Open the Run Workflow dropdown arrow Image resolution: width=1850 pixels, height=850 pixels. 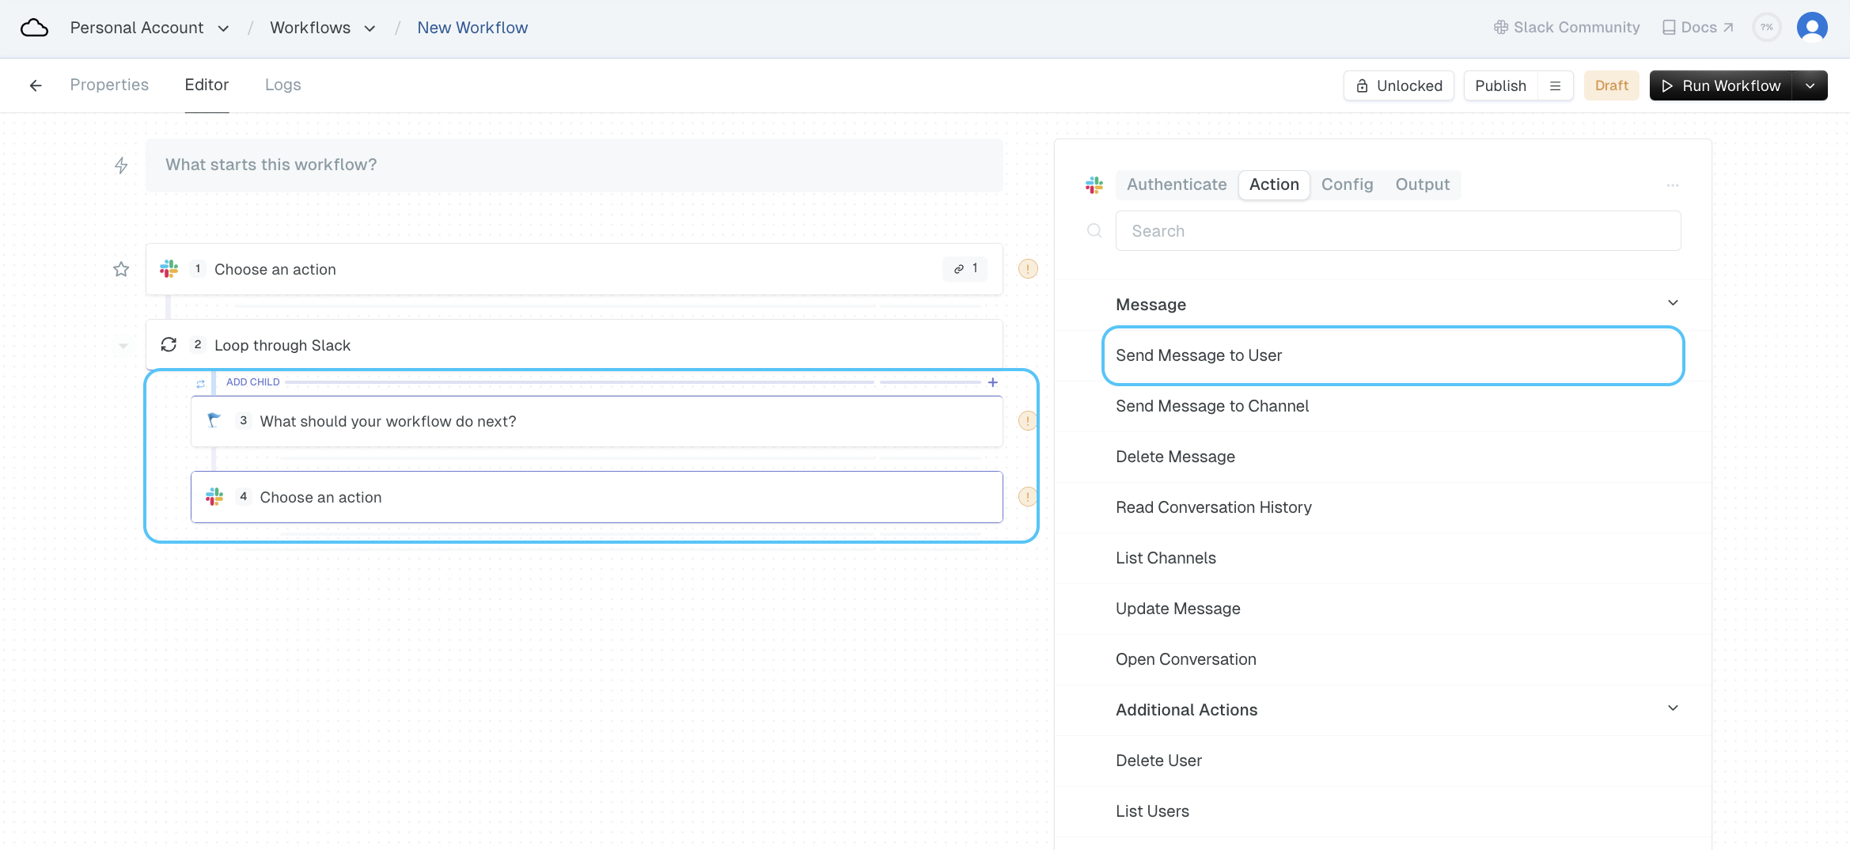pyautogui.click(x=1810, y=85)
